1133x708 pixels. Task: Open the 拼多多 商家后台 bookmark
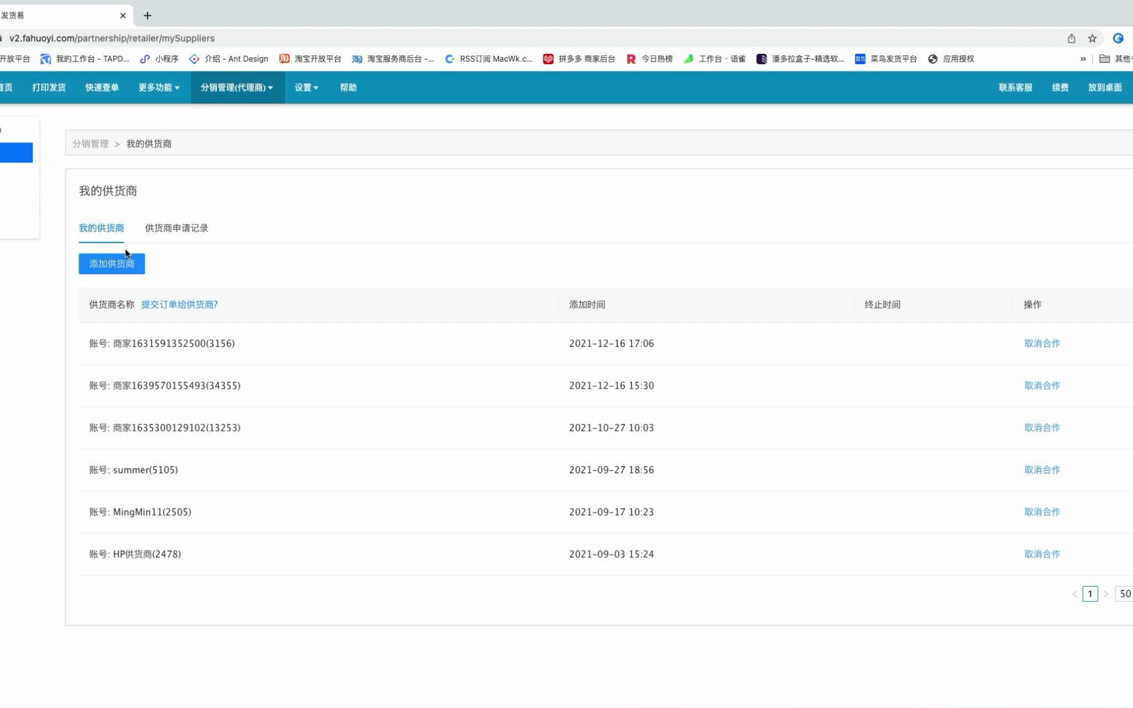tap(579, 58)
